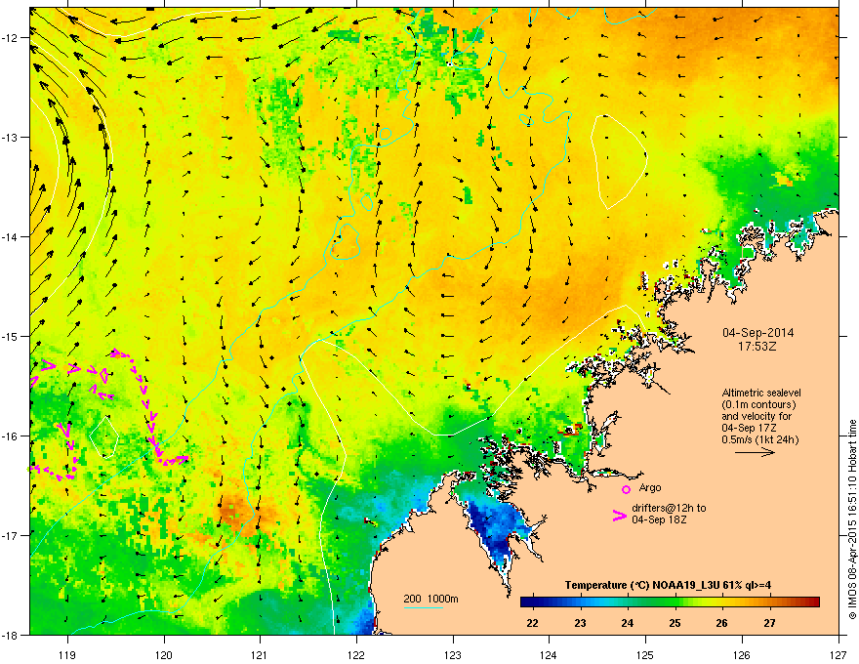859x664 pixels.
Task: Click the 27 value on temperature scale
Action: (x=770, y=623)
